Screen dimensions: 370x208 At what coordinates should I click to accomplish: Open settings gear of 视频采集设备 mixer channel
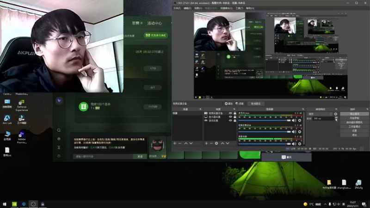pyautogui.click(x=300, y=132)
